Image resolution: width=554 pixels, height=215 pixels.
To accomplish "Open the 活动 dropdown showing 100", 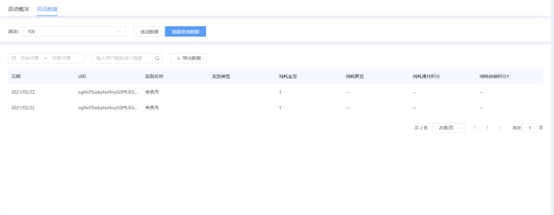I will [74, 32].
